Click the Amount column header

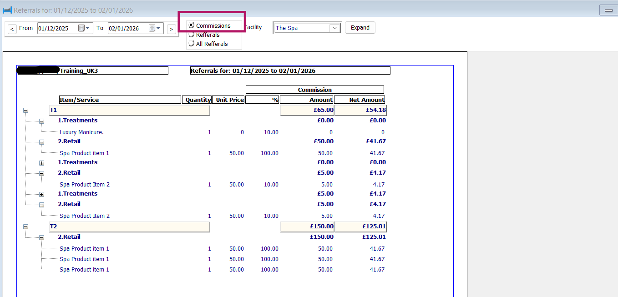307,100
